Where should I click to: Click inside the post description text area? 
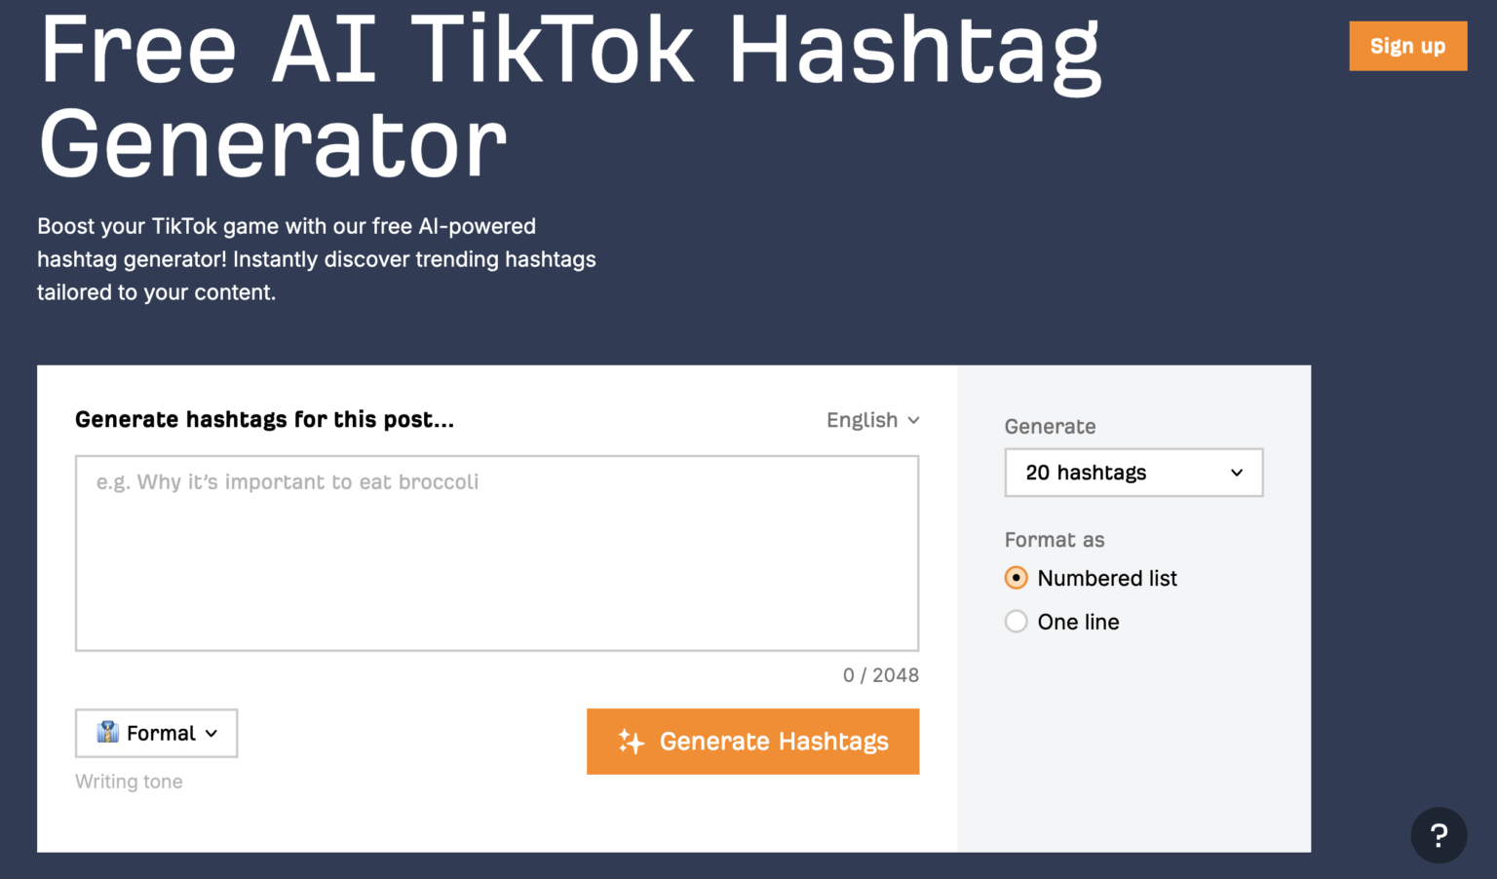[497, 553]
